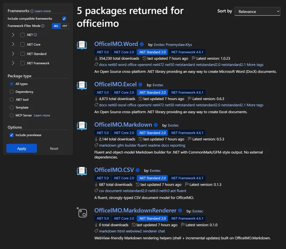Select the MCP Server package type
The width and height of the screenshot is (286, 249).
pos(12,115)
